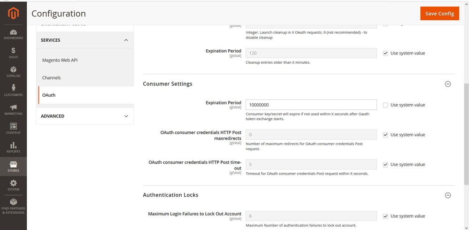Uncheck system value for HTTP Post maxredirects
469x230 pixels.
coord(385,135)
